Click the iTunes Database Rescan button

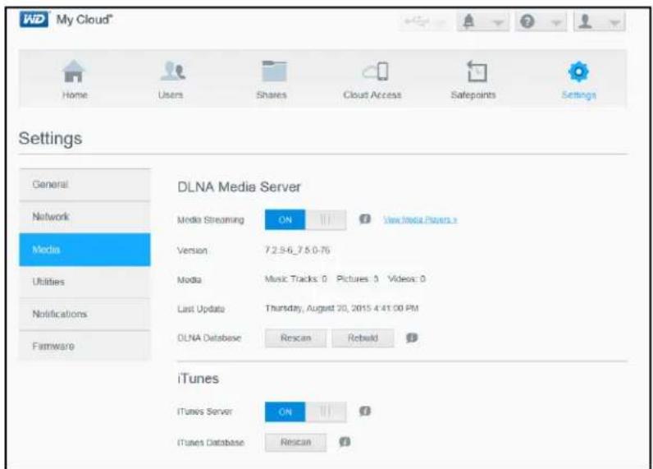coord(295,443)
